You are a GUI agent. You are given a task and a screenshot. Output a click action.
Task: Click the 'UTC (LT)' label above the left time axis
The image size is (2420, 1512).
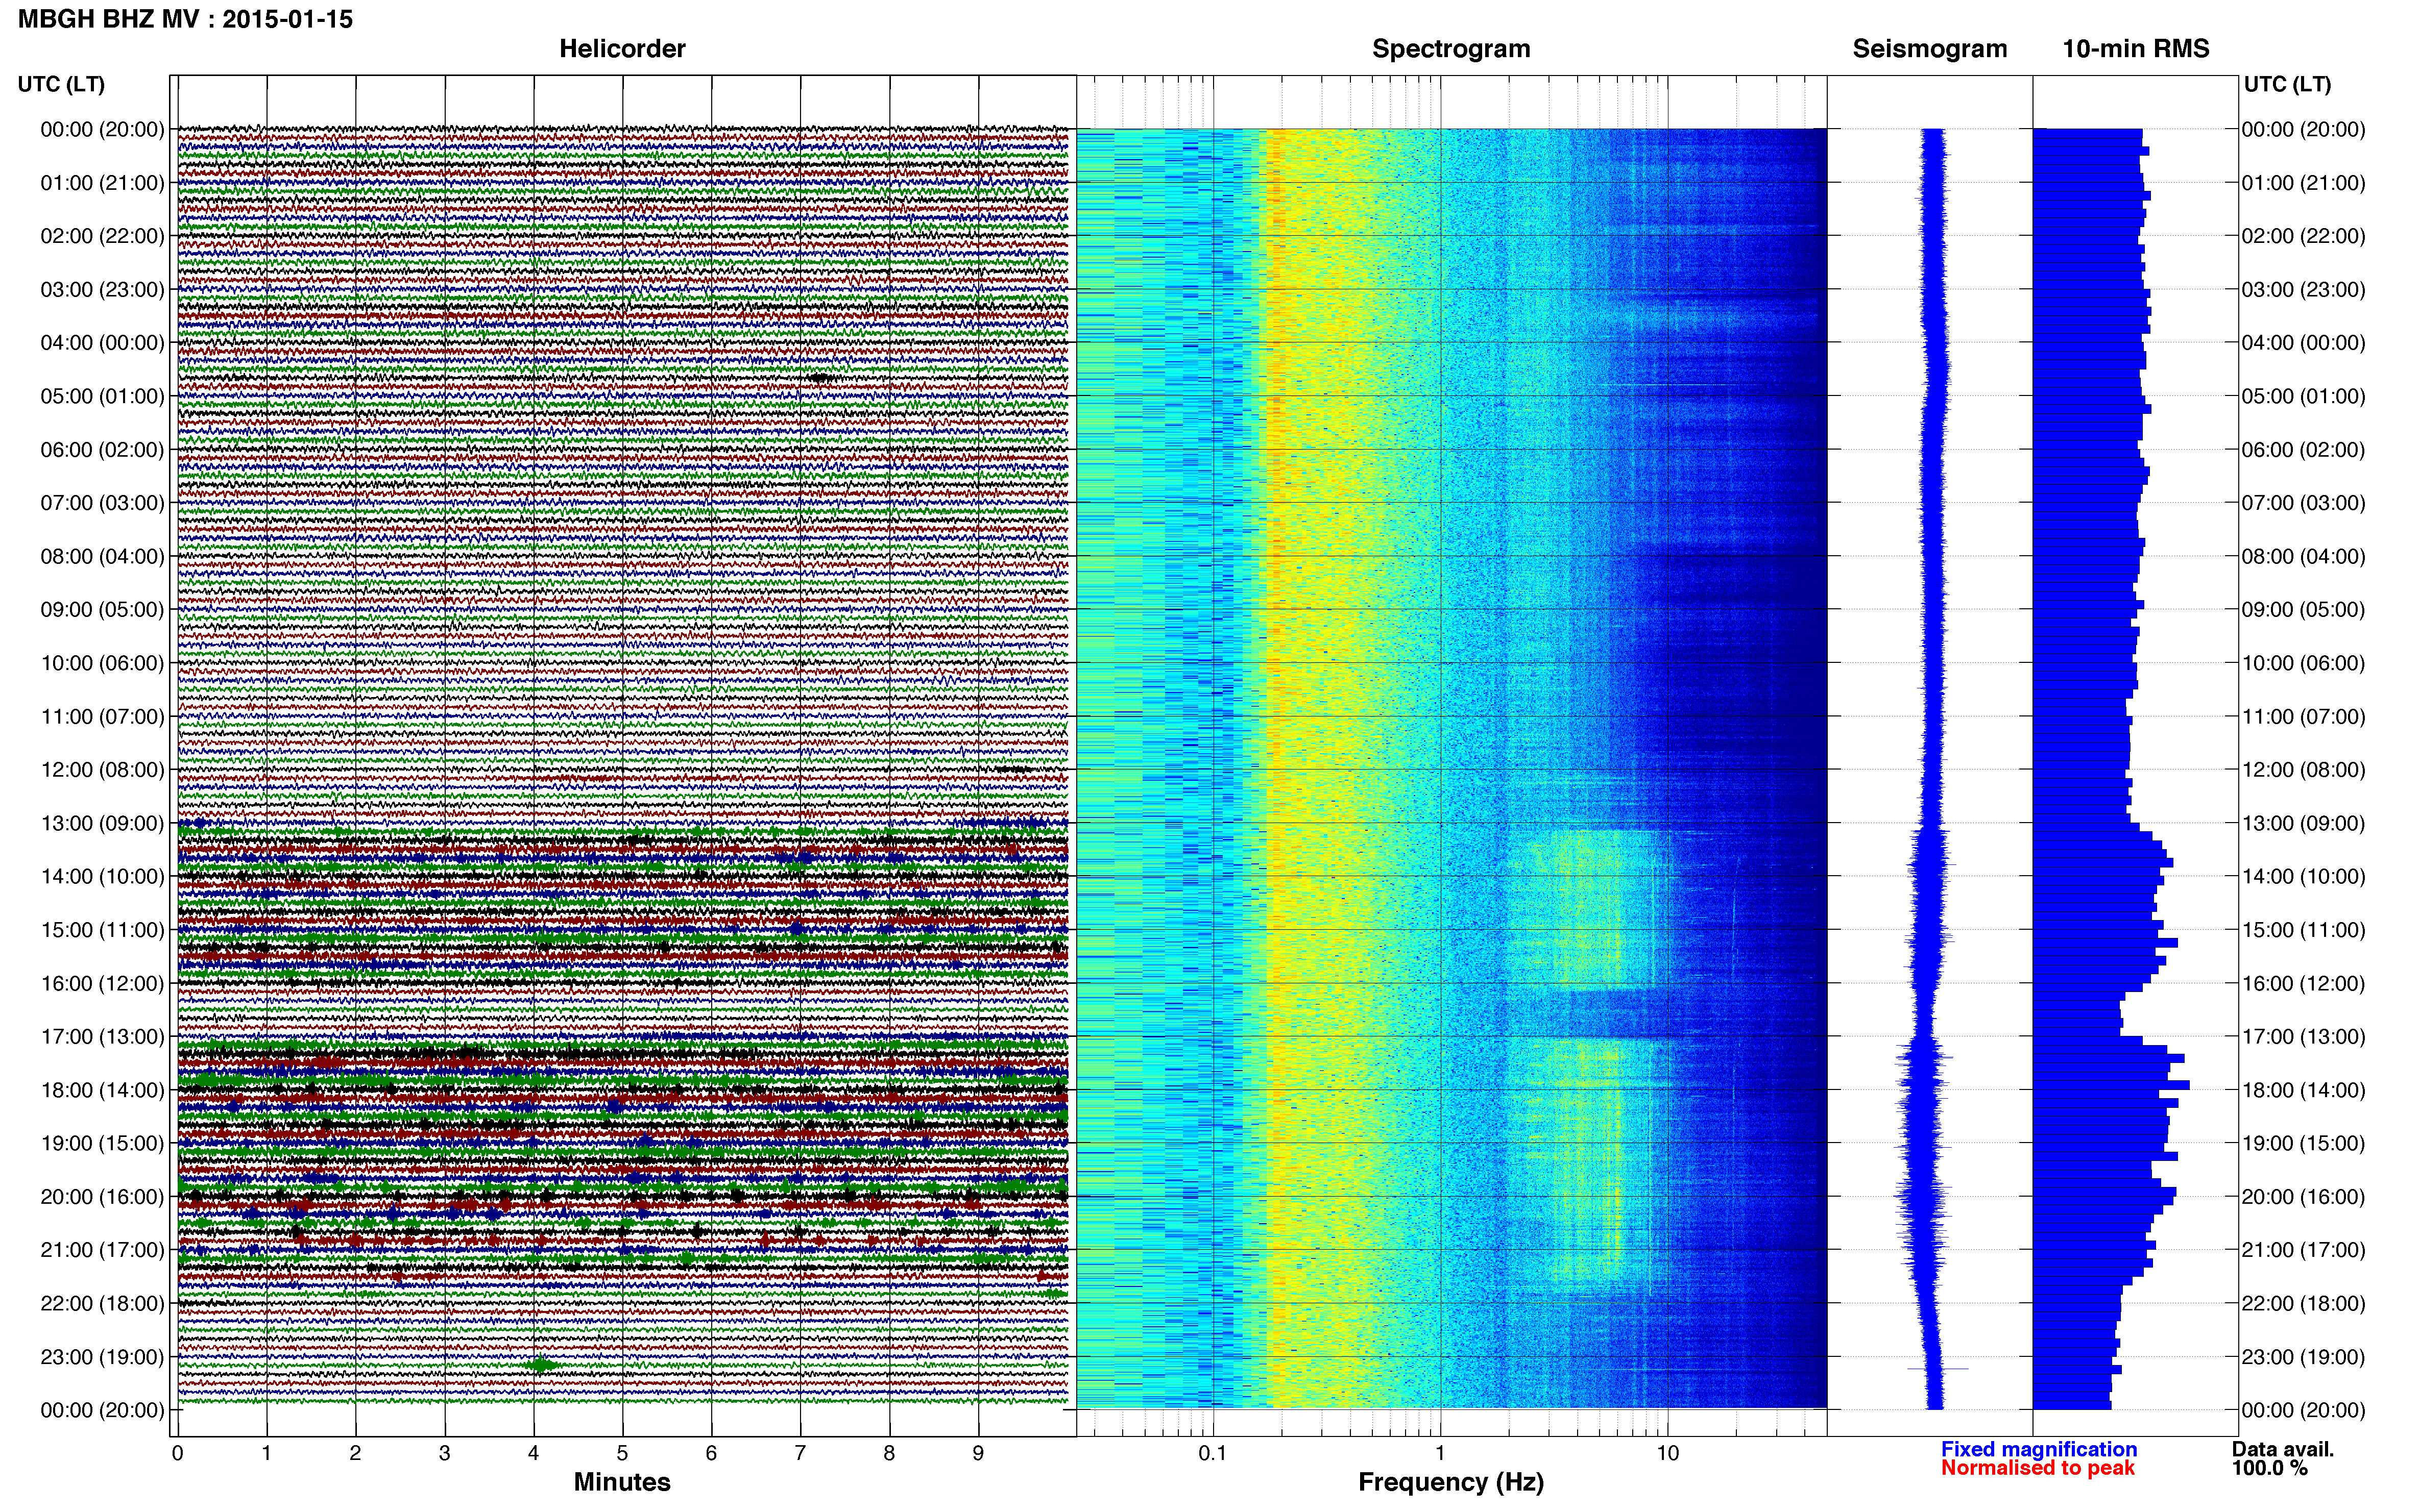[61, 84]
